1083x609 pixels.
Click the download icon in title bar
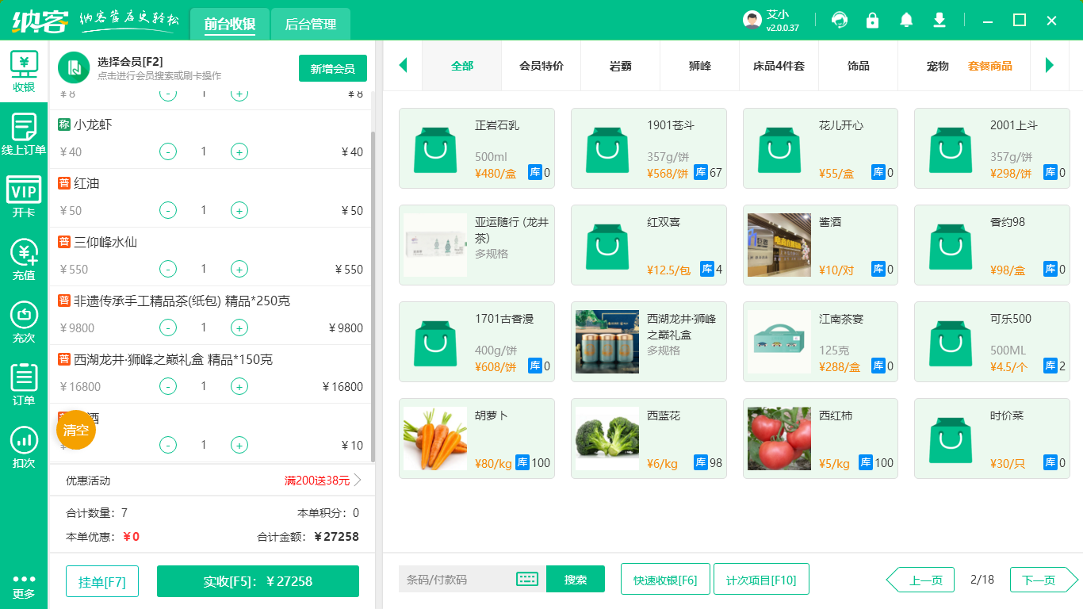(939, 20)
